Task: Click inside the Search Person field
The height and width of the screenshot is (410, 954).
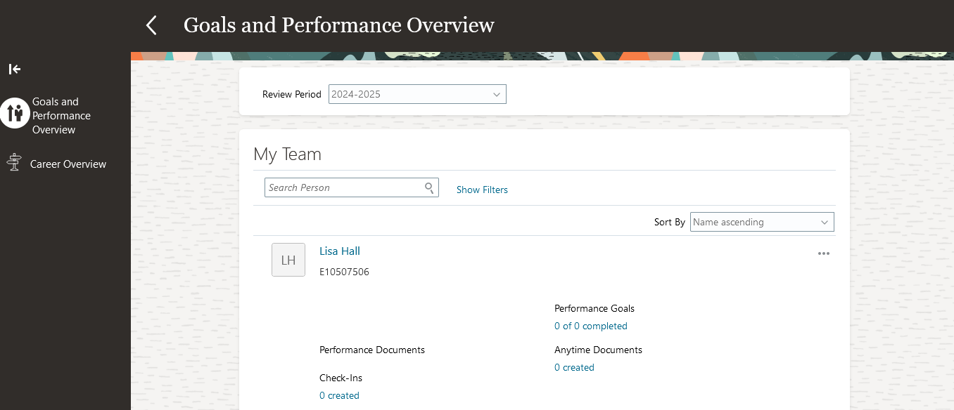Action: pyautogui.click(x=345, y=187)
